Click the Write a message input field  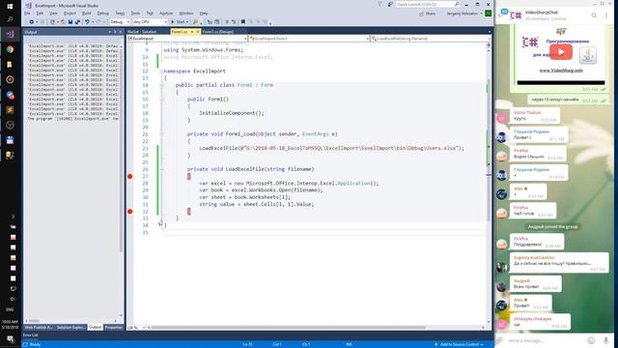545,340
